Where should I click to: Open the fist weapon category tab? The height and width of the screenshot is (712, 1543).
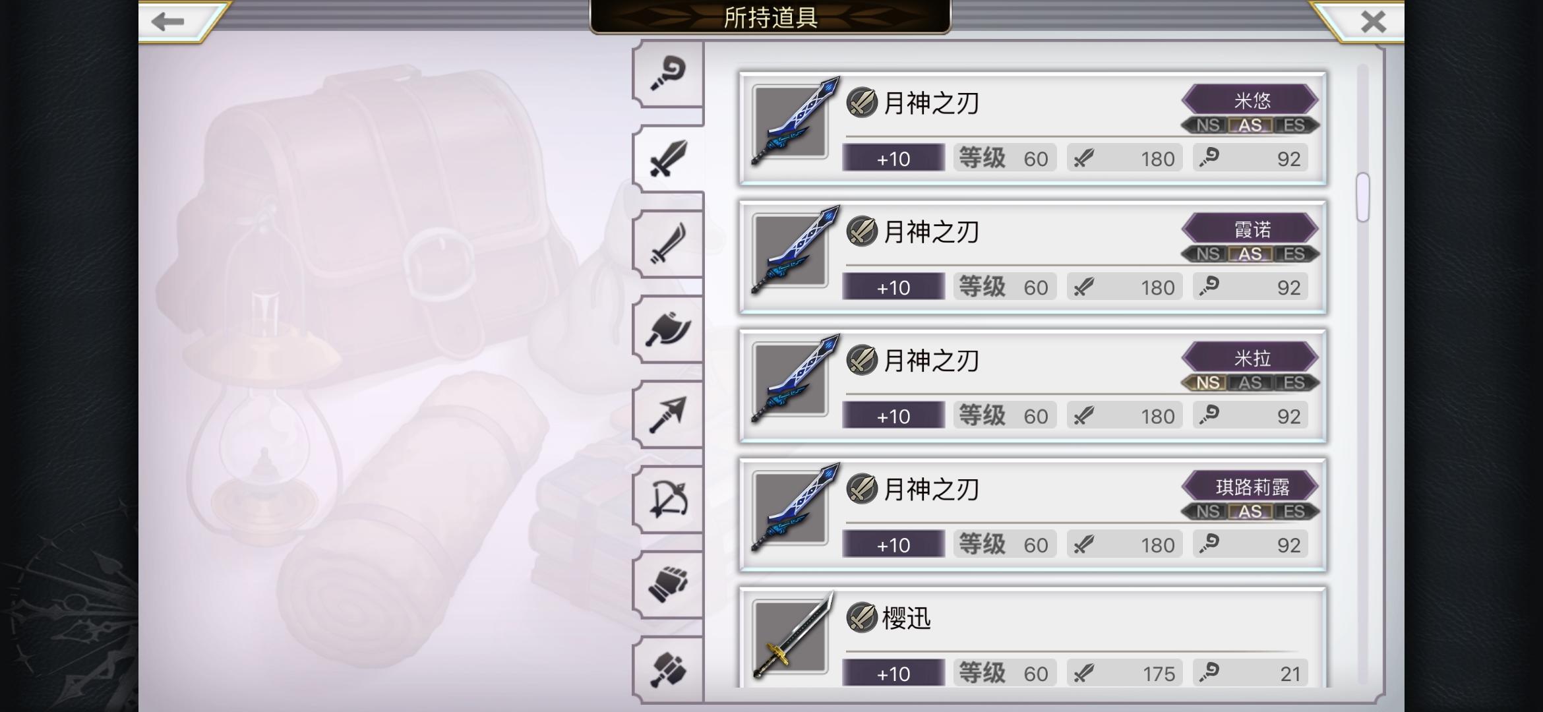click(x=668, y=584)
